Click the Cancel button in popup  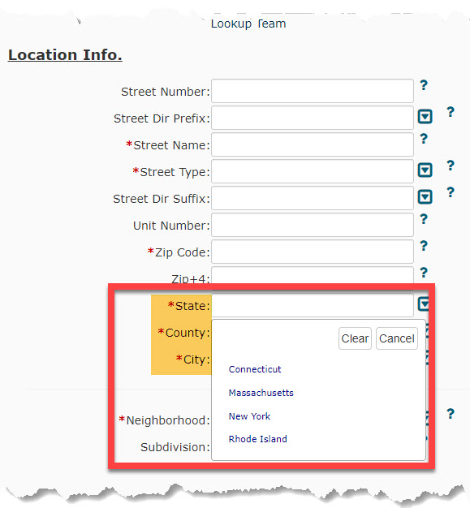coord(397,338)
